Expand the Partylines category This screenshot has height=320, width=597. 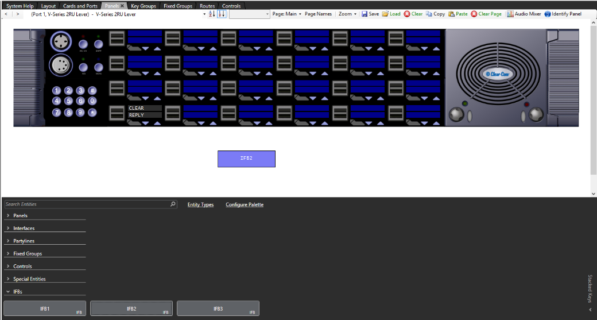click(8, 241)
